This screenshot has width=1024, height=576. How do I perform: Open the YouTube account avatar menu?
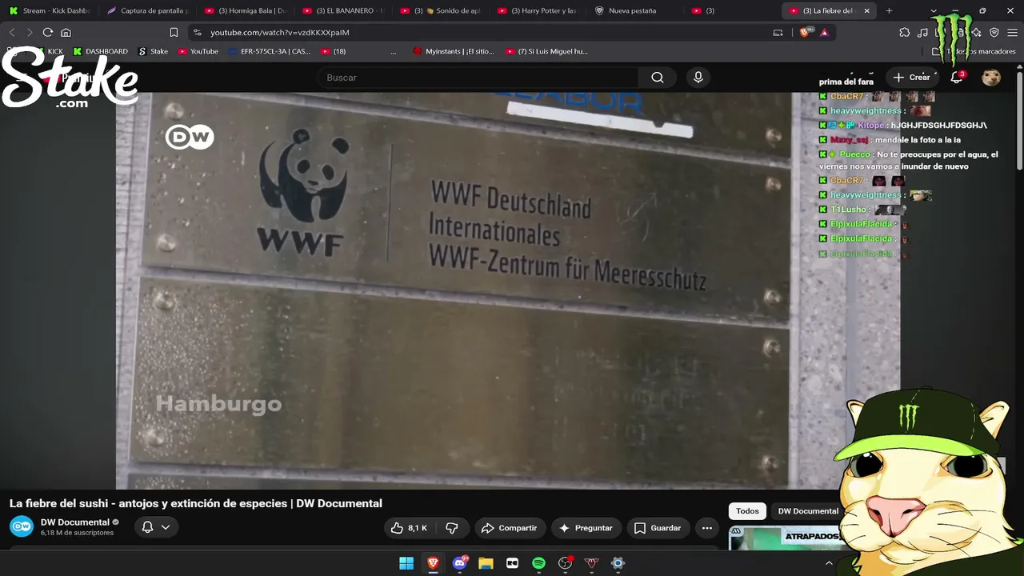[x=991, y=78]
